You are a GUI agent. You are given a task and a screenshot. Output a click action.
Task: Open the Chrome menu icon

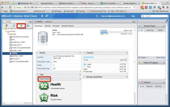(x=167, y=7)
